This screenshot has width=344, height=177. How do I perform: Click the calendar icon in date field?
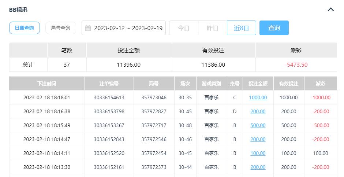(x=88, y=28)
